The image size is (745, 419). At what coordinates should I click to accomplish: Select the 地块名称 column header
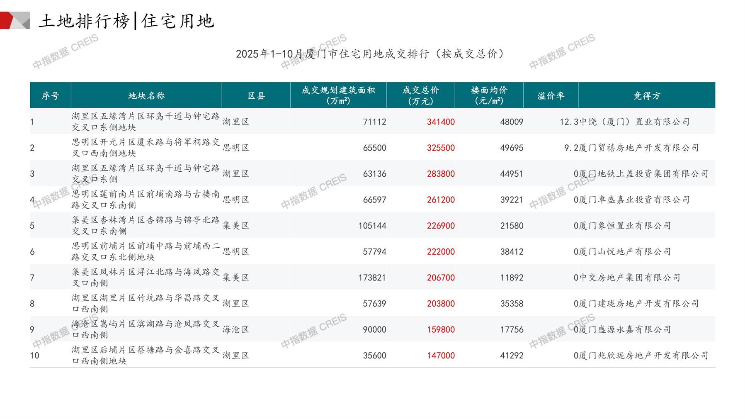tap(146, 96)
